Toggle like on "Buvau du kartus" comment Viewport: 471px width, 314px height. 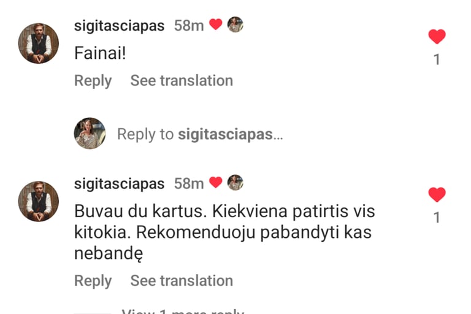coord(437,194)
